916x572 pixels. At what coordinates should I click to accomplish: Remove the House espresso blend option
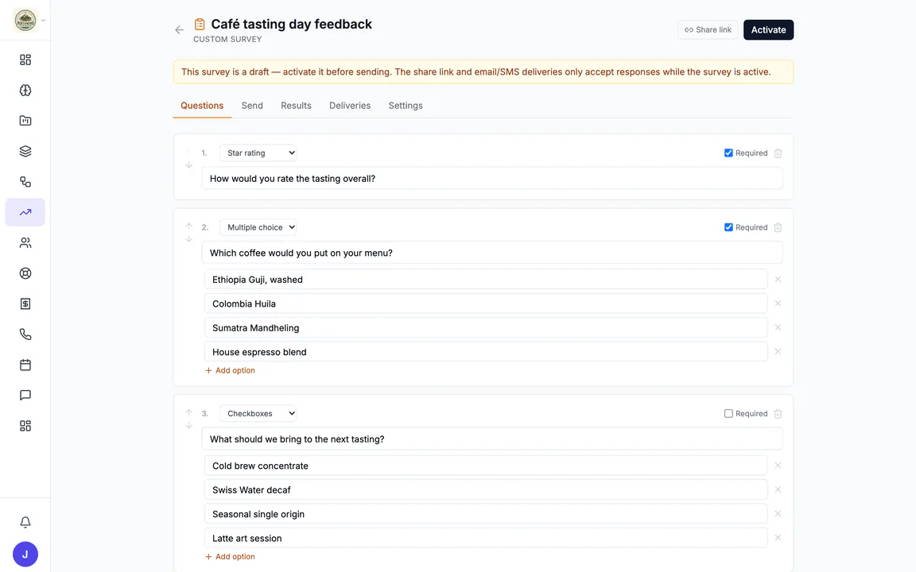tap(778, 351)
